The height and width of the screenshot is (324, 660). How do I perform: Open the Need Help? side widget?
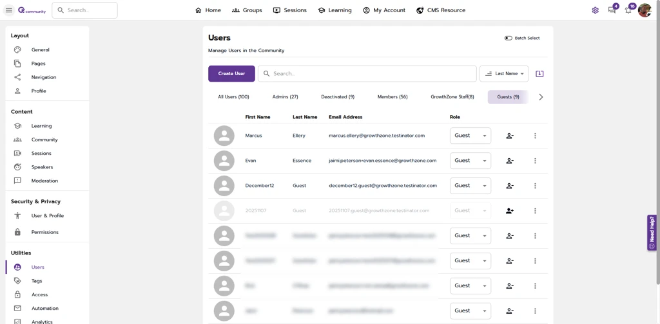click(x=652, y=232)
